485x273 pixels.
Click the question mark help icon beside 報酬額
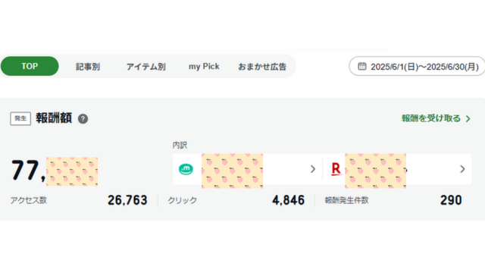click(83, 118)
